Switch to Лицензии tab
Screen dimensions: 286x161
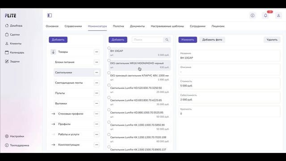[x=218, y=26]
